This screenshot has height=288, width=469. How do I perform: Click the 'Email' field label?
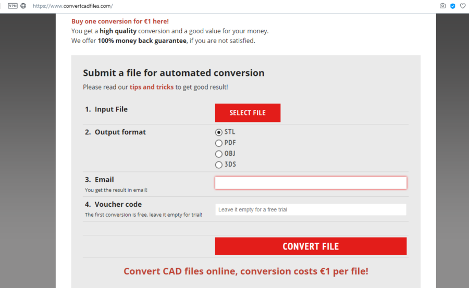[104, 180]
